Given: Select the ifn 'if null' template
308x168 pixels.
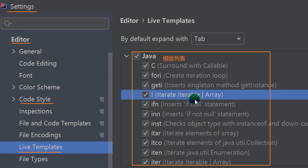Looking at the screenshot, I should click(193, 104).
